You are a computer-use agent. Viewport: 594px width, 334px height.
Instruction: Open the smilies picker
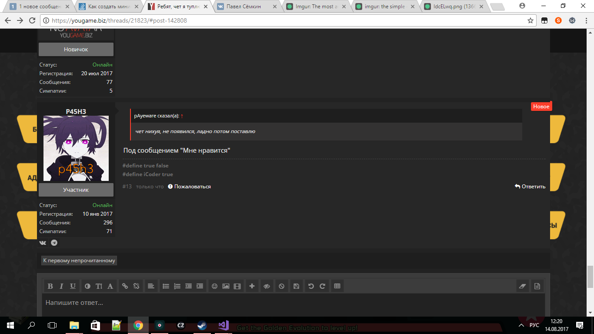[x=214, y=286]
